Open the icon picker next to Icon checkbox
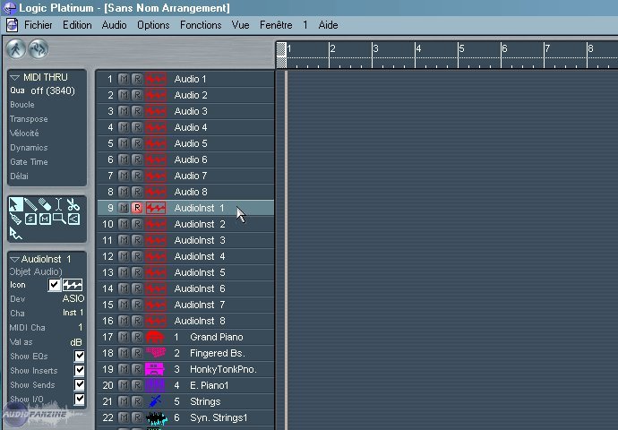Screen dimensions: 618x430 (73, 285)
